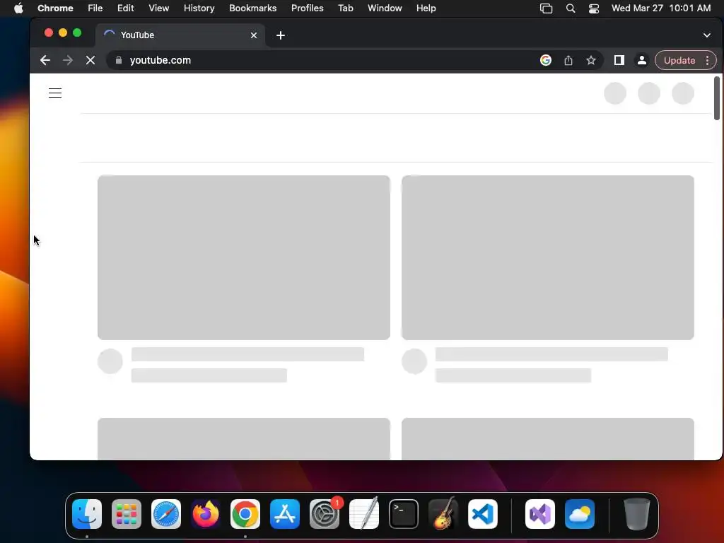724x543 pixels.
Task: Open Control Center in menu bar
Action: click(x=594, y=8)
